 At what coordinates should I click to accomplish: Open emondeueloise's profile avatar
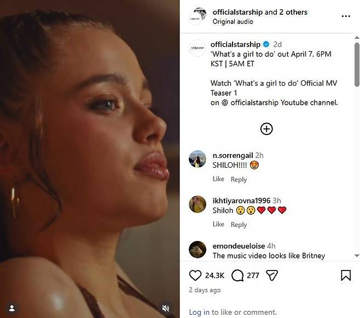pos(198,249)
